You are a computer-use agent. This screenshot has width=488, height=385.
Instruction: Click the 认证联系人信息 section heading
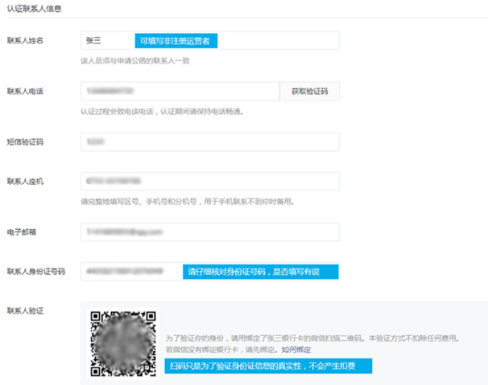point(35,9)
